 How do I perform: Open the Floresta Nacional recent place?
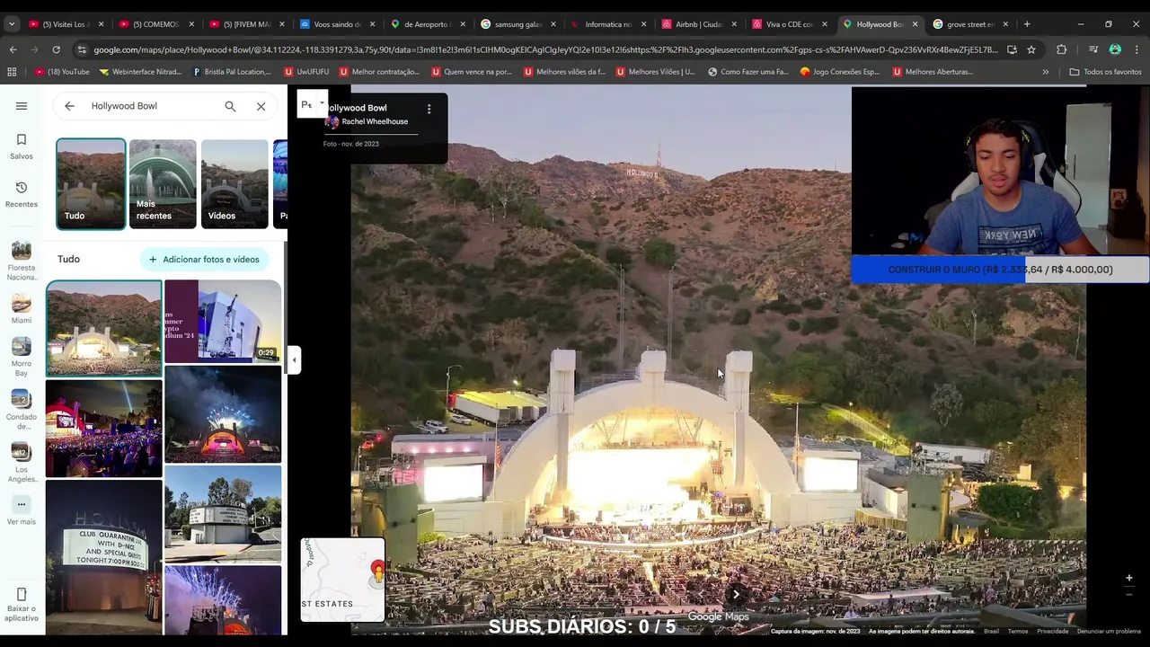22,261
